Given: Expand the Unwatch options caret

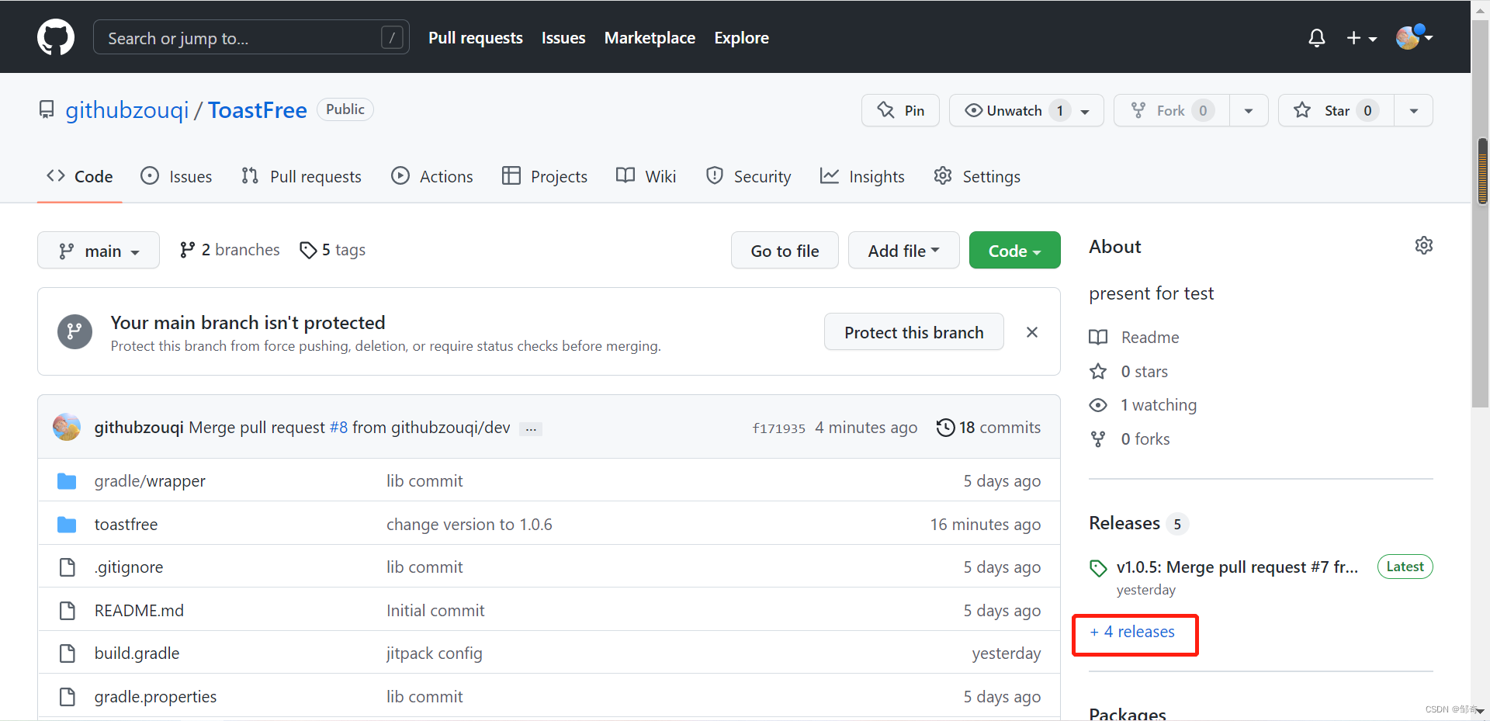Looking at the screenshot, I should pyautogui.click(x=1086, y=111).
